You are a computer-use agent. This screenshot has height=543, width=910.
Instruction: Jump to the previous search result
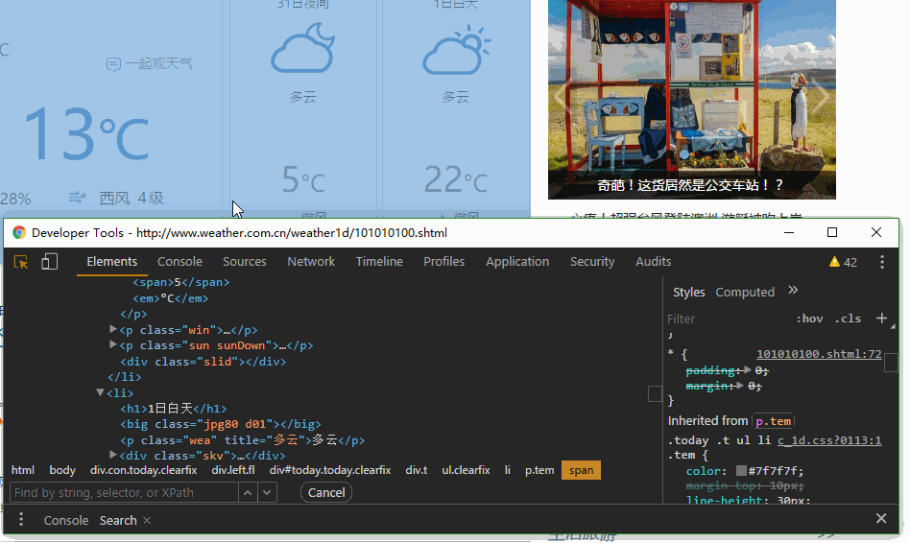pos(248,492)
